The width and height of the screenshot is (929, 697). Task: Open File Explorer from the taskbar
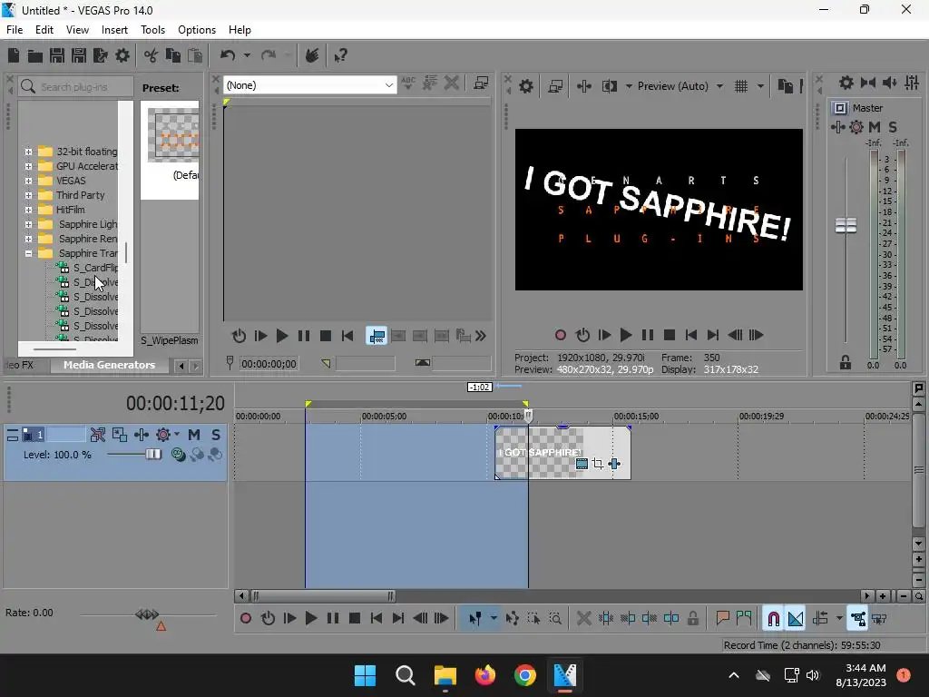click(x=445, y=675)
